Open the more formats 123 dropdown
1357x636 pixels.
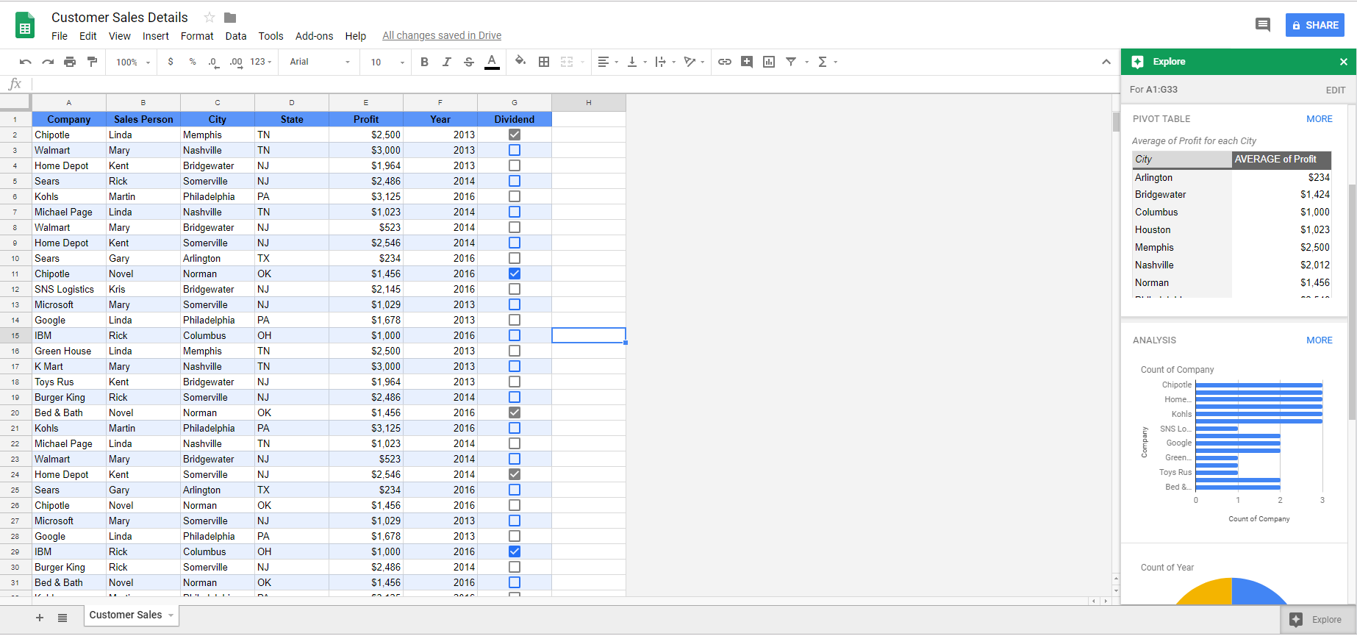261,62
